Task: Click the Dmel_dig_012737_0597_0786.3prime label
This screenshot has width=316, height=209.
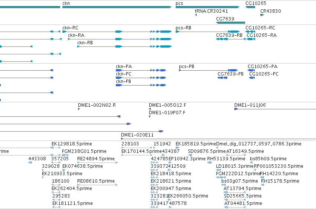Action: click(x=259, y=144)
